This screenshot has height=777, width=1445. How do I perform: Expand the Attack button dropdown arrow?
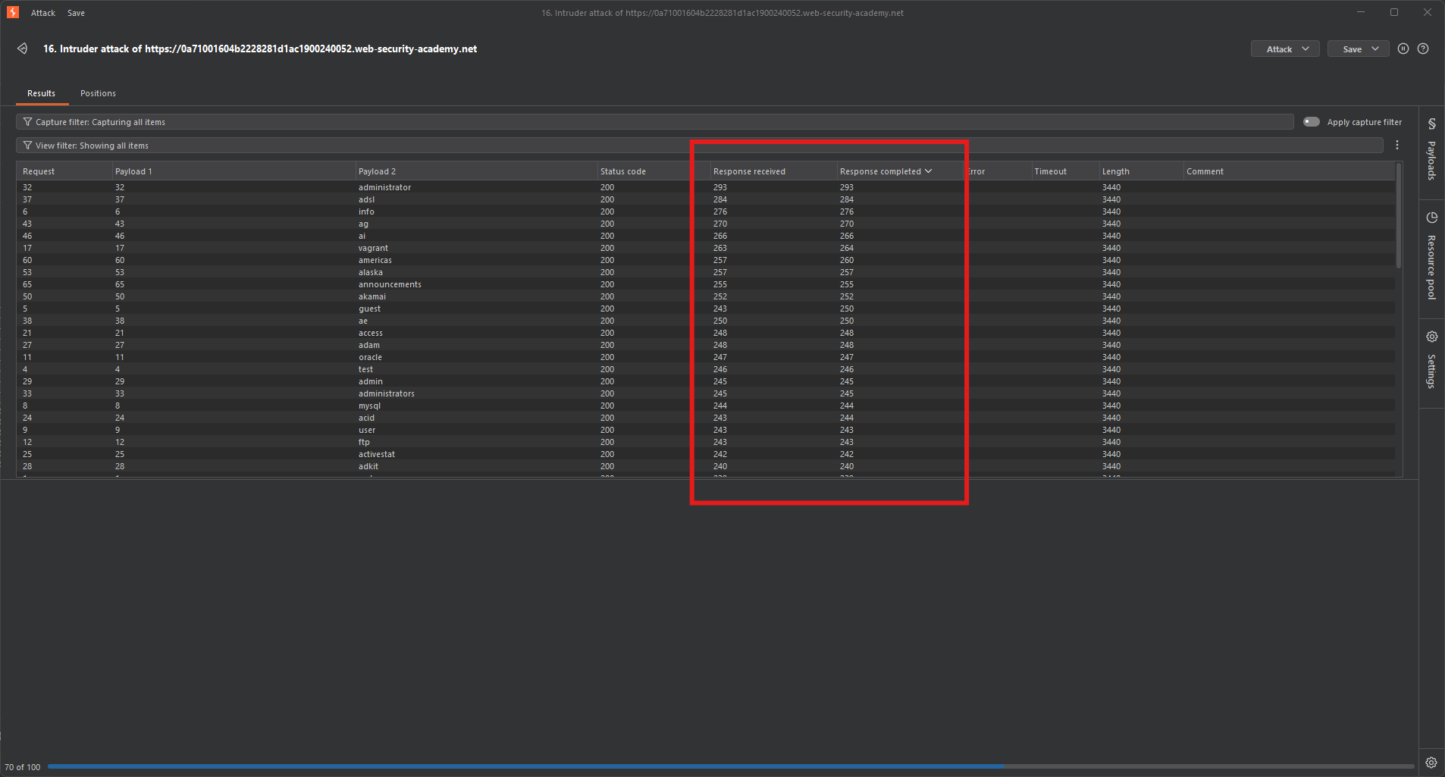(1306, 49)
